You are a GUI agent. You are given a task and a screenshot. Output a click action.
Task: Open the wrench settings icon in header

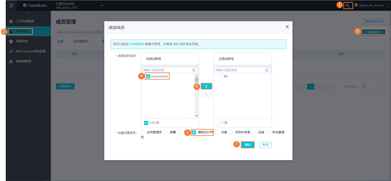(348, 5)
